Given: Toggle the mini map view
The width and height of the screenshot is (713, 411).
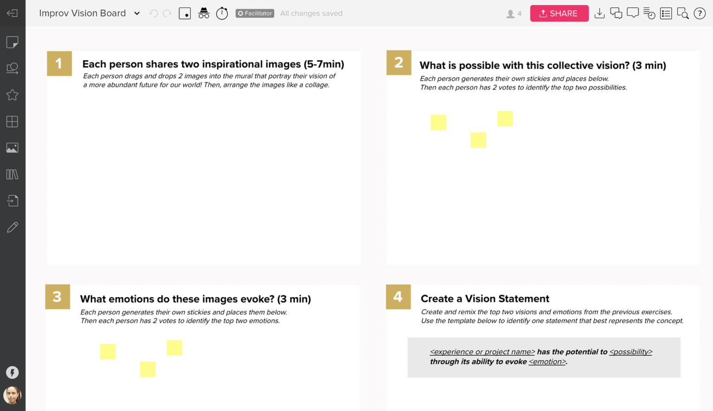Looking at the screenshot, I should [x=184, y=13].
